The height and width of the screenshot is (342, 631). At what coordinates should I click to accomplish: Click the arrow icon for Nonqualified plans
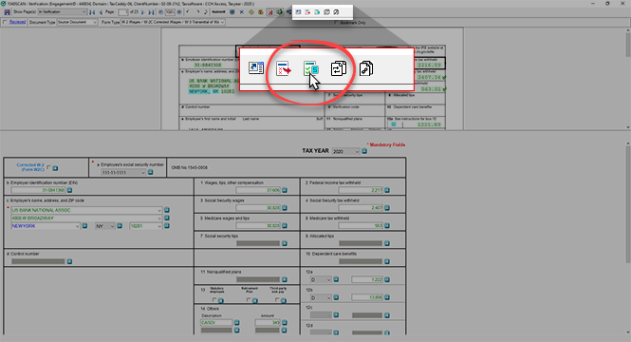tap(285, 279)
